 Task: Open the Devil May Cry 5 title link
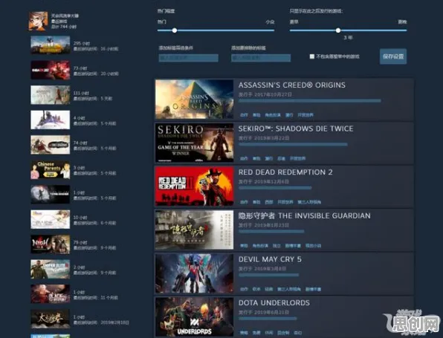[x=270, y=259]
